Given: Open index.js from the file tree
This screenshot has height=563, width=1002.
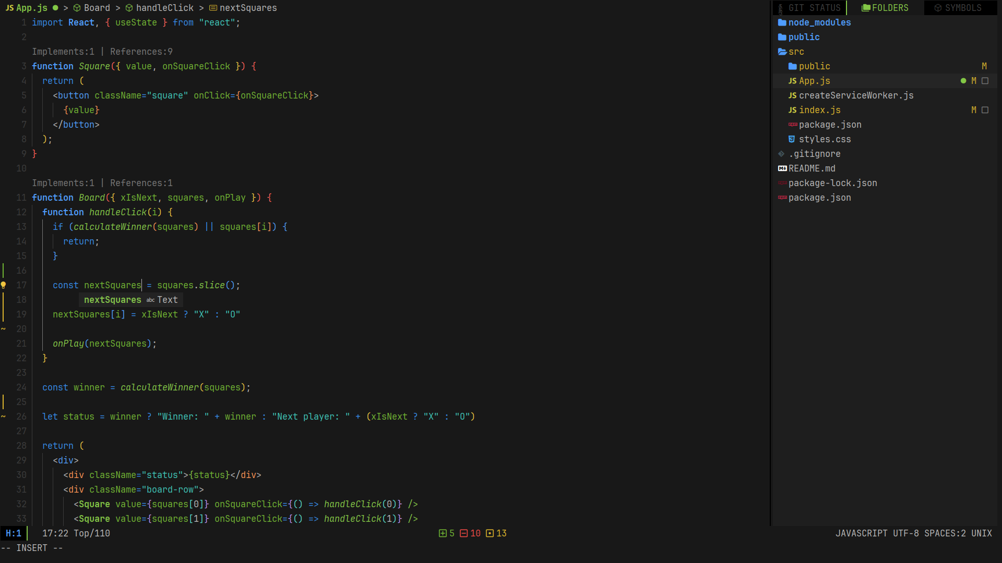Looking at the screenshot, I should coord(819,110).
